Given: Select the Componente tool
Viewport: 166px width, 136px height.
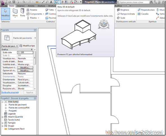Looking at the screenshot, I should pos(34,14).
